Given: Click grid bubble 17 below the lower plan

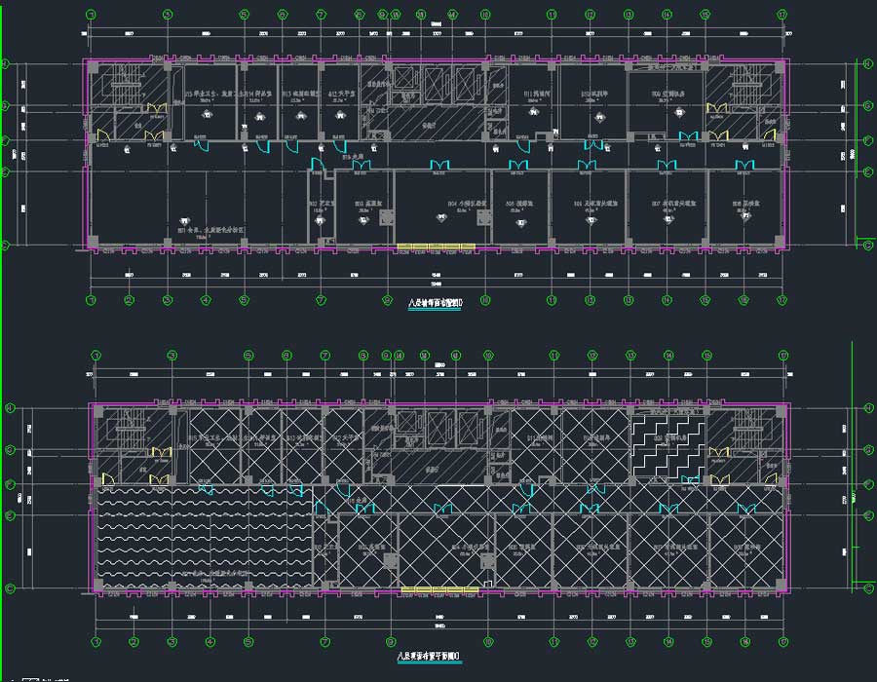Looking at the screenshot, I should tap(782, 641).
